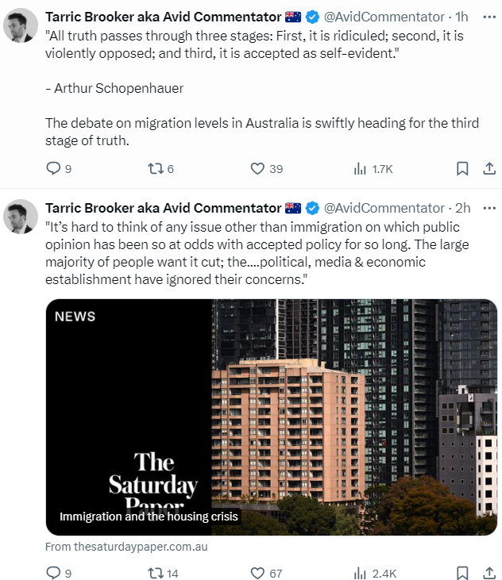Bookmark the Schopenhauer quote tweet
This screenshot has width=502, height=580.
pyautogui.click(x=462, y=168)
